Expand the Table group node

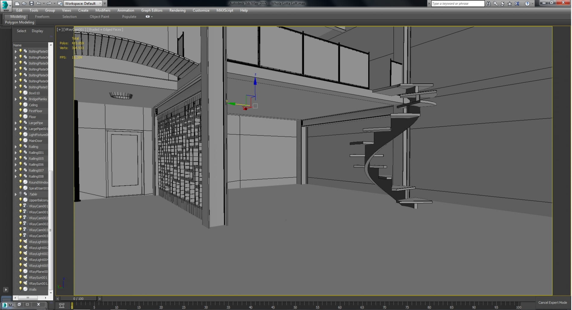pyautogui.click(x=16, y=194)
